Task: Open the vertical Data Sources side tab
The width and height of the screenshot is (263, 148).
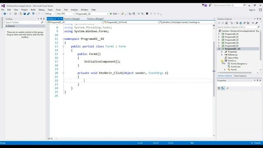Action: click(x=2, y=22)
